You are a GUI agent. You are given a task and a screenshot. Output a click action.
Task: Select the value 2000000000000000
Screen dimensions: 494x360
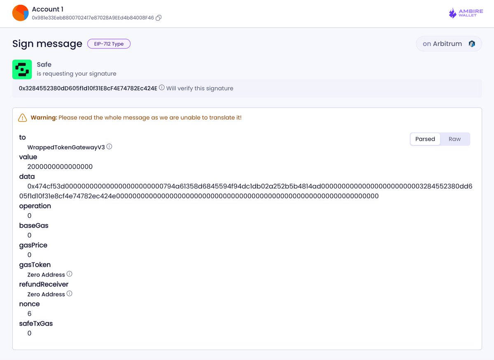coord(60,167)
